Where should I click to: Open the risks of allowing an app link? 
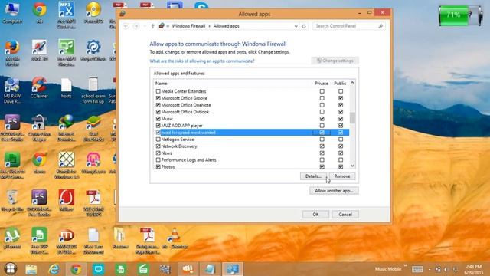point(202,61)
